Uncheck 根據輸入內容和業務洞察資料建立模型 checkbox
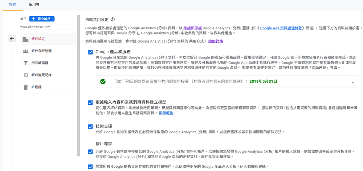Image resolution: width=363 pixels, height=171 pixels. tap(90, 103)
